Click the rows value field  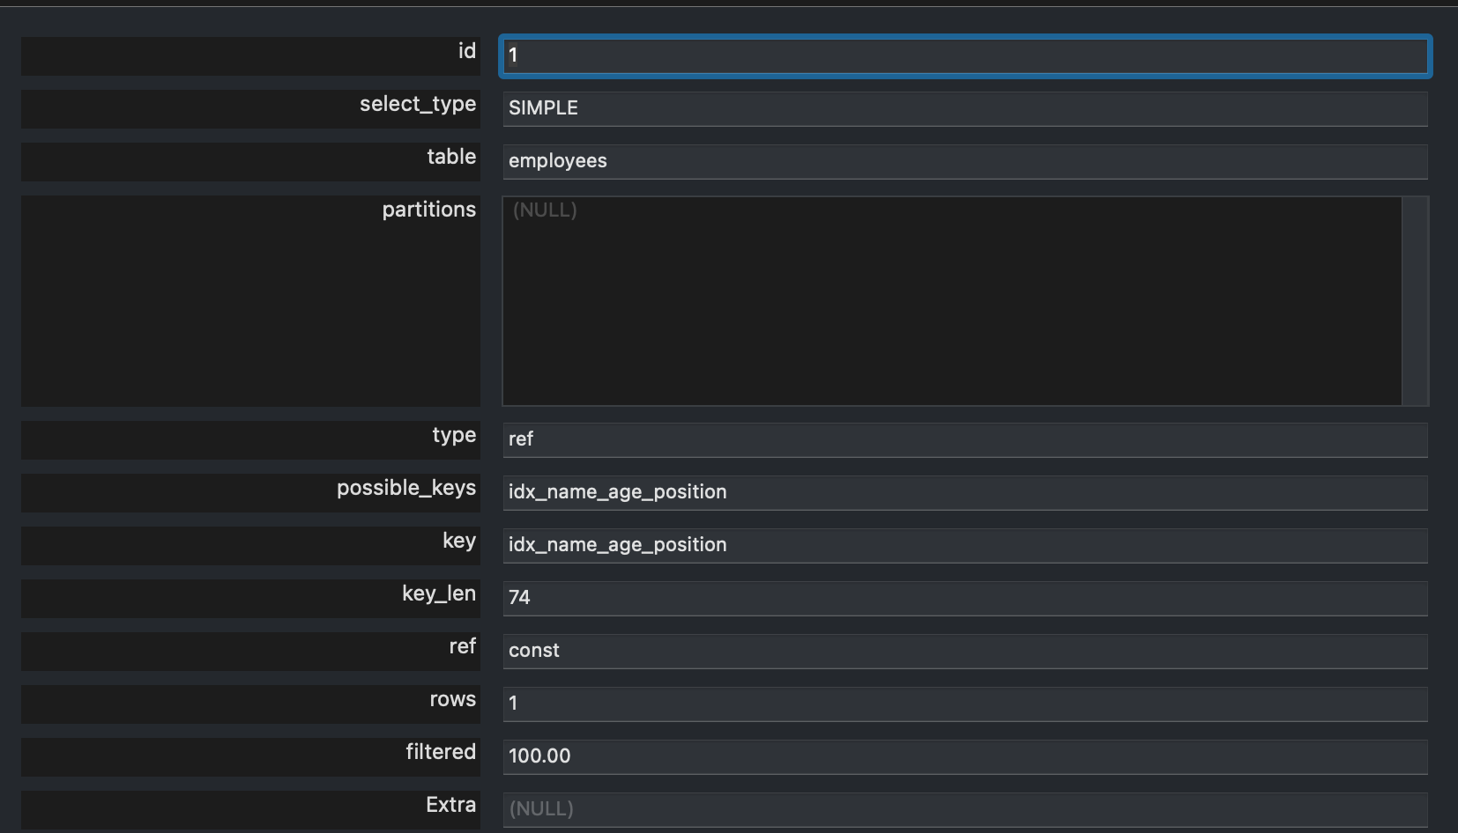click(964, 704)
